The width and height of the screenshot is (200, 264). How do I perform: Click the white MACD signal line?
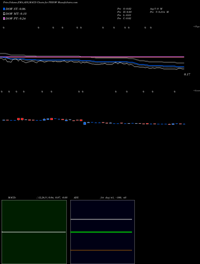34,232
